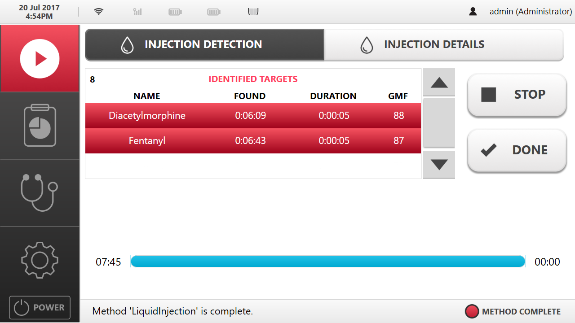Move target list up with arrow
The width and height of the screenshot is (575, 323).
point(439,82)
